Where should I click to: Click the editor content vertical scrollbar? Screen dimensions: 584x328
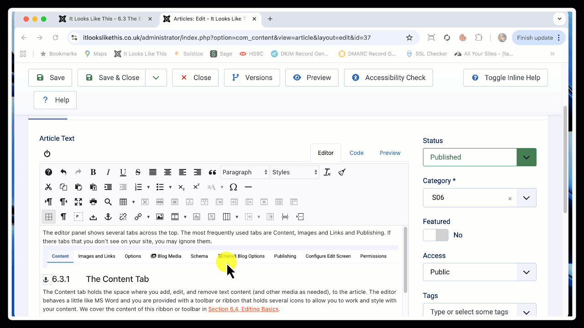point(404,260)
